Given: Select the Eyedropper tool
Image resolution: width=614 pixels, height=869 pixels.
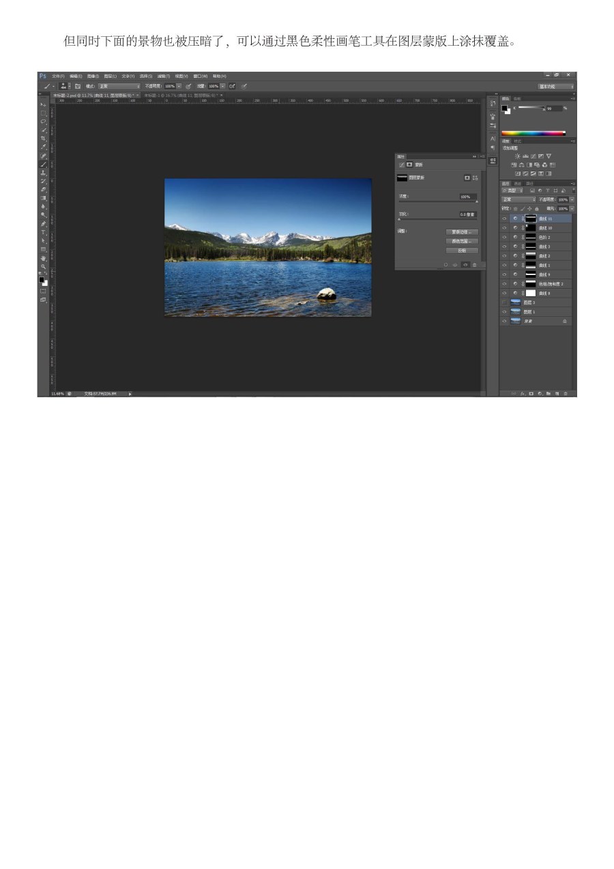Looking at the screenshot, I should [43, 147].
